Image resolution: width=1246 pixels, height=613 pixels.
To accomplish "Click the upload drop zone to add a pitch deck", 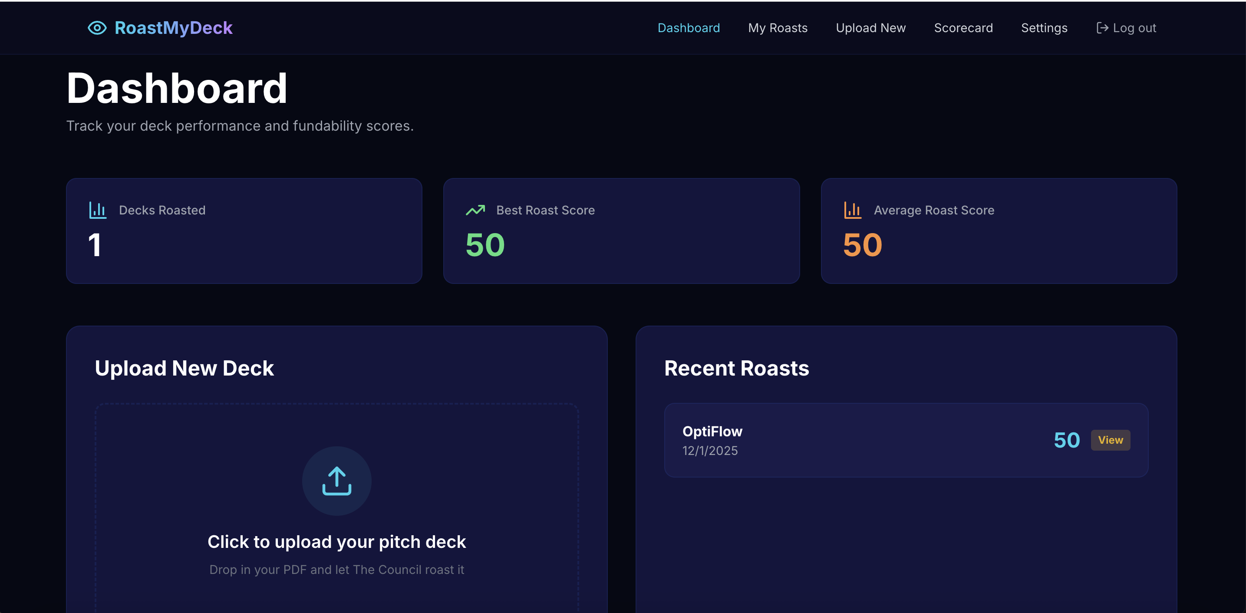I will click(x=336, y=508).
